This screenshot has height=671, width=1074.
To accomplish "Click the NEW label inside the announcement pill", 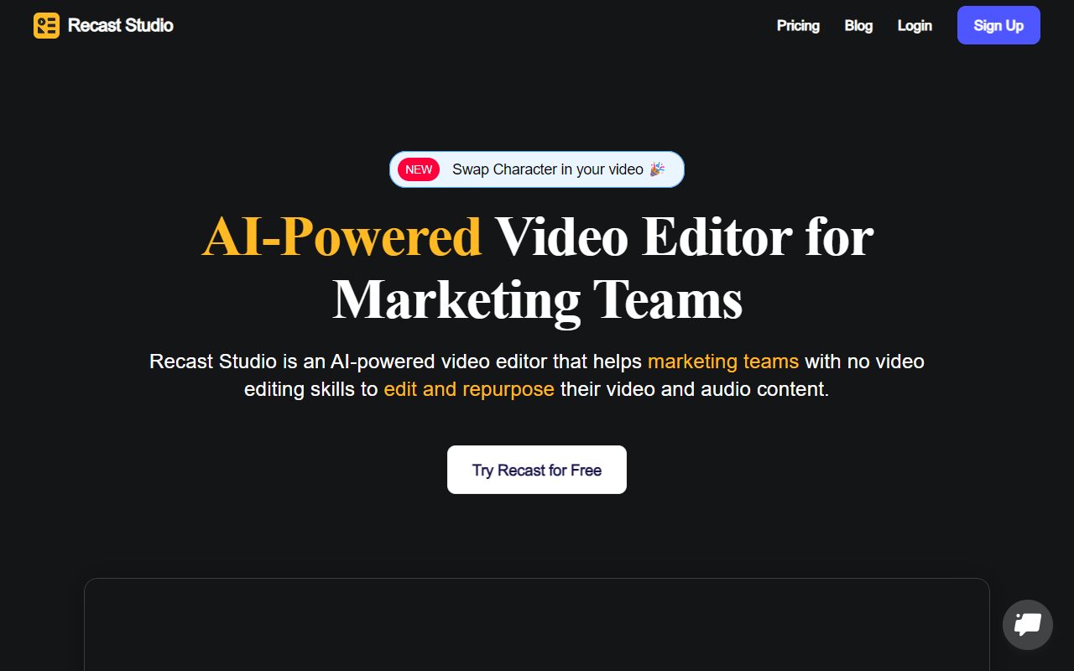I will click(x=418, y=169).
